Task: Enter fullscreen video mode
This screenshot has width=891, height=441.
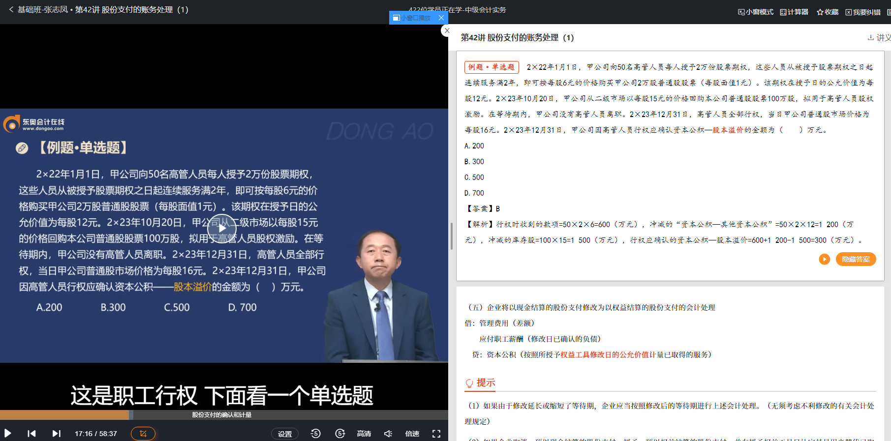Action: tap(436, 433)
